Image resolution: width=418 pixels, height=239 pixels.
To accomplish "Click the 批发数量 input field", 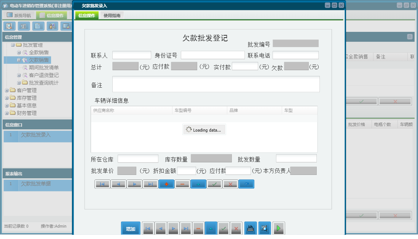I will 297,158.
